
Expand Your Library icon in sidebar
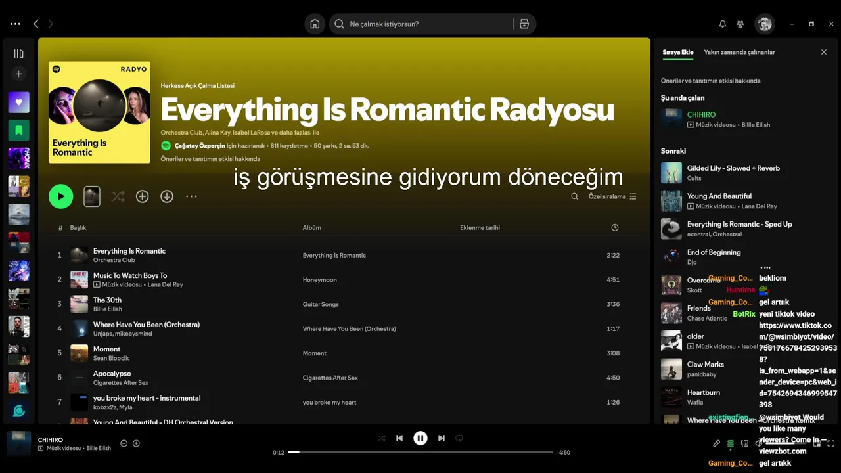point(18,54)
